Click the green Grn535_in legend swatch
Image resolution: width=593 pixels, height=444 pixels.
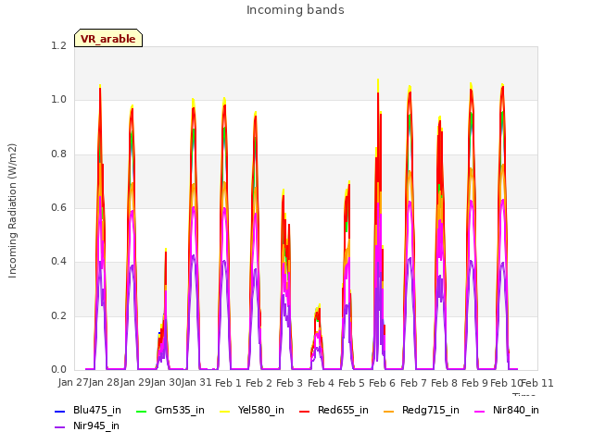coord(141,411)
